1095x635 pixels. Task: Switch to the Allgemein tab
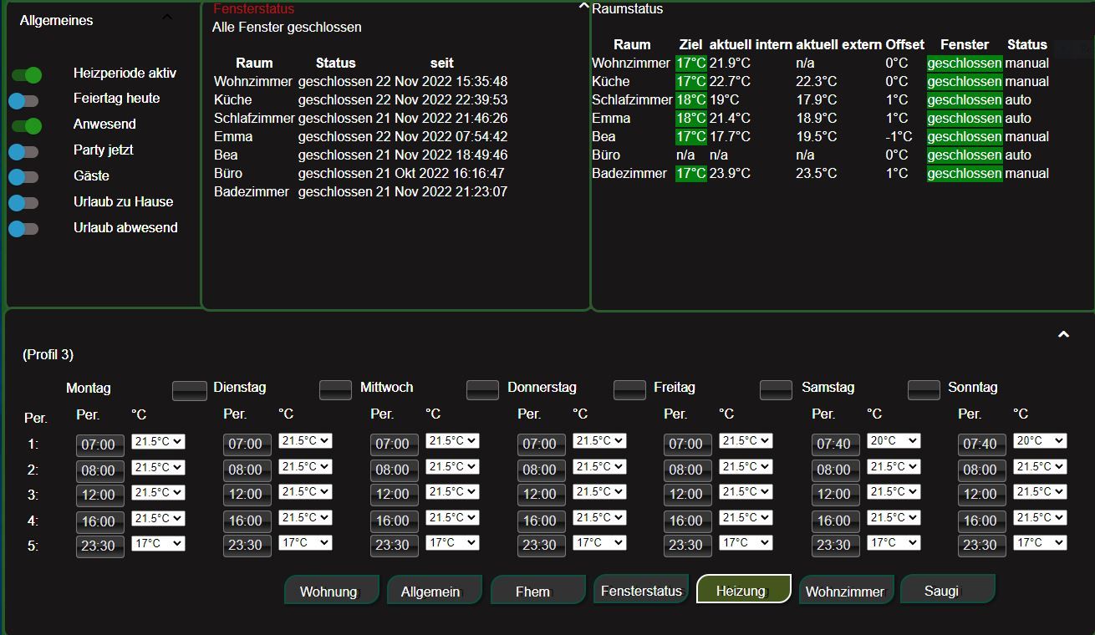(434, 590)
